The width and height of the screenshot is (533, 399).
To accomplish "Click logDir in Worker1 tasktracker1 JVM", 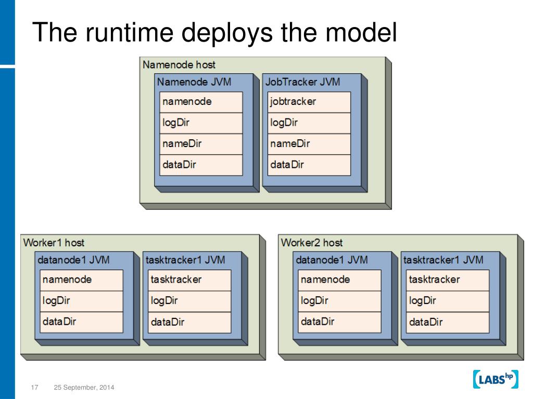I will click(189, 301).
